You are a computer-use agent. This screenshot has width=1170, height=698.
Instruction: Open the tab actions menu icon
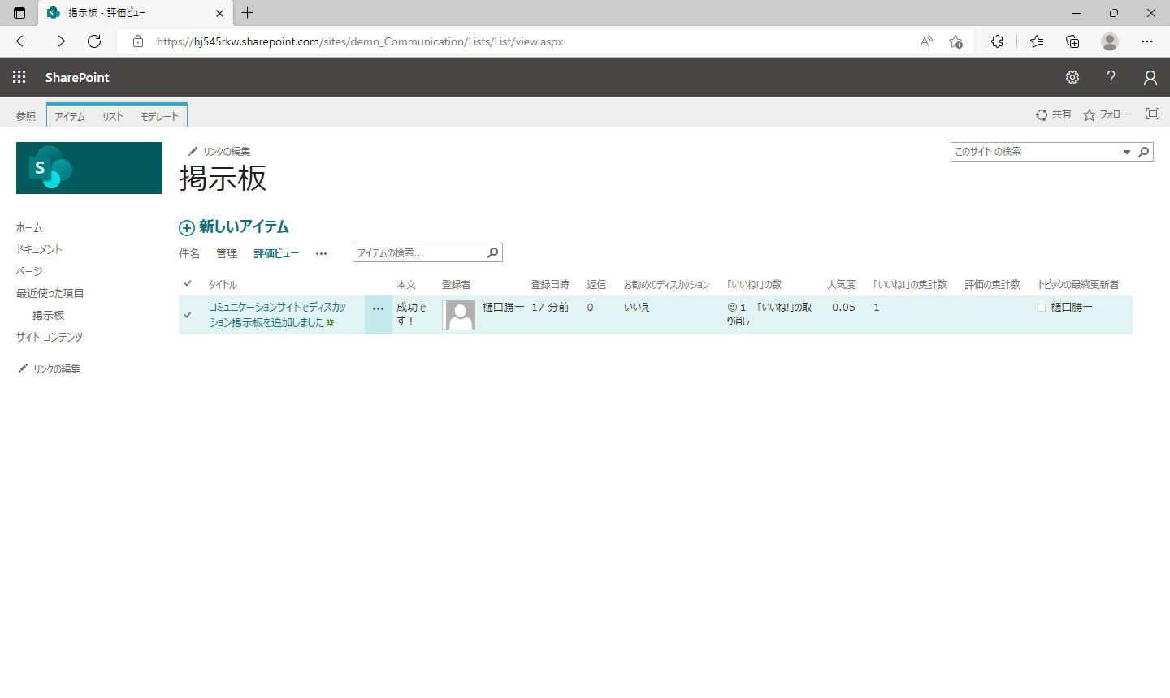(x=19, y=13)
